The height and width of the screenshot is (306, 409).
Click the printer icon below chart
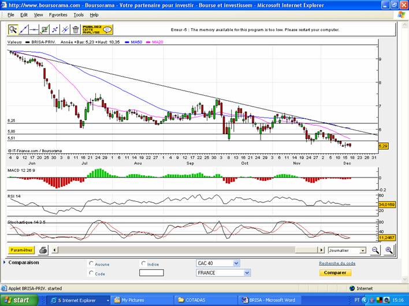[x=43, y=250]
